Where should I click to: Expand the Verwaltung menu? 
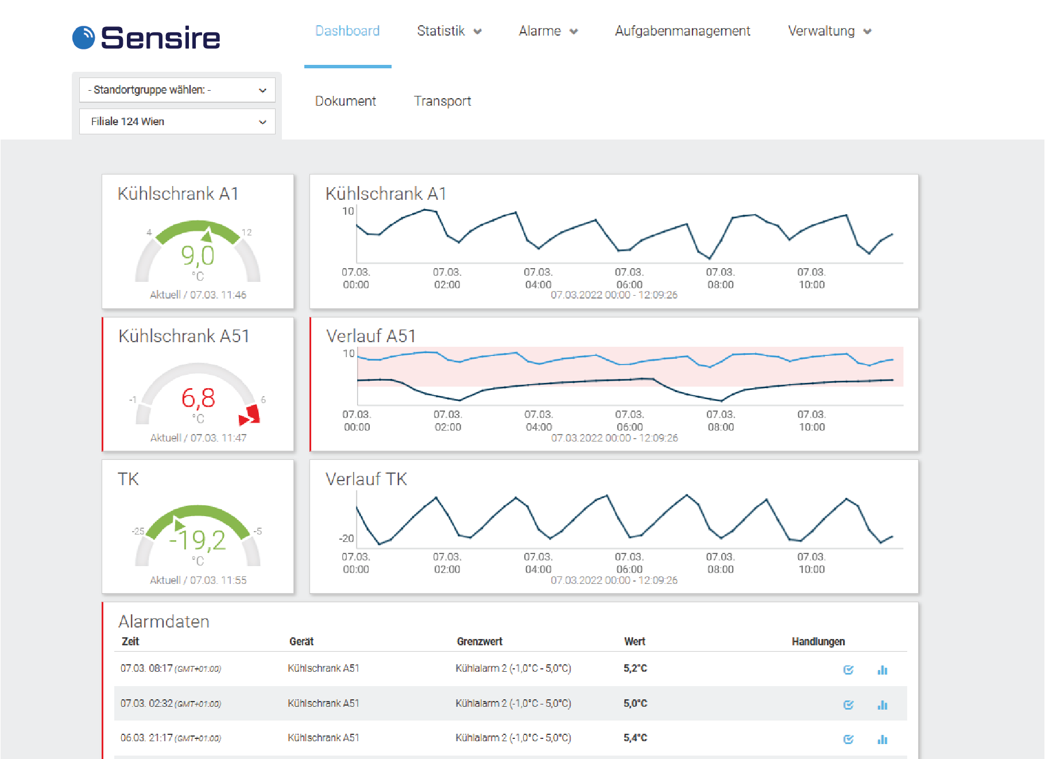point(829,31)
